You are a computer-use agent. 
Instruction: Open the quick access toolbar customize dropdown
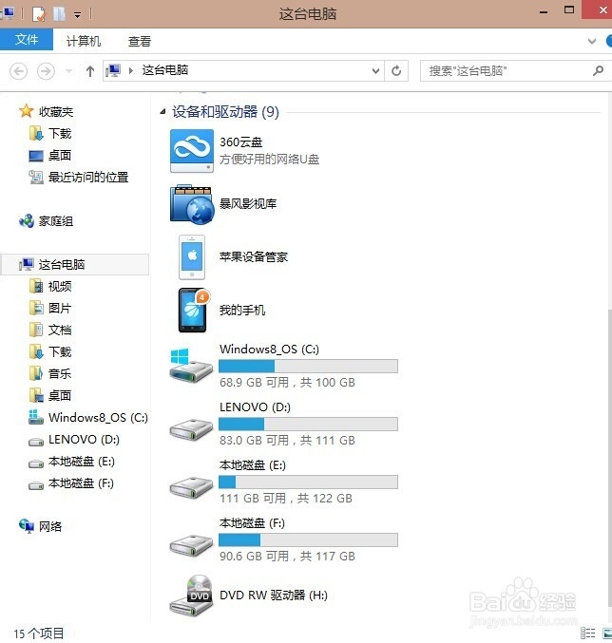tap(77, 15)
